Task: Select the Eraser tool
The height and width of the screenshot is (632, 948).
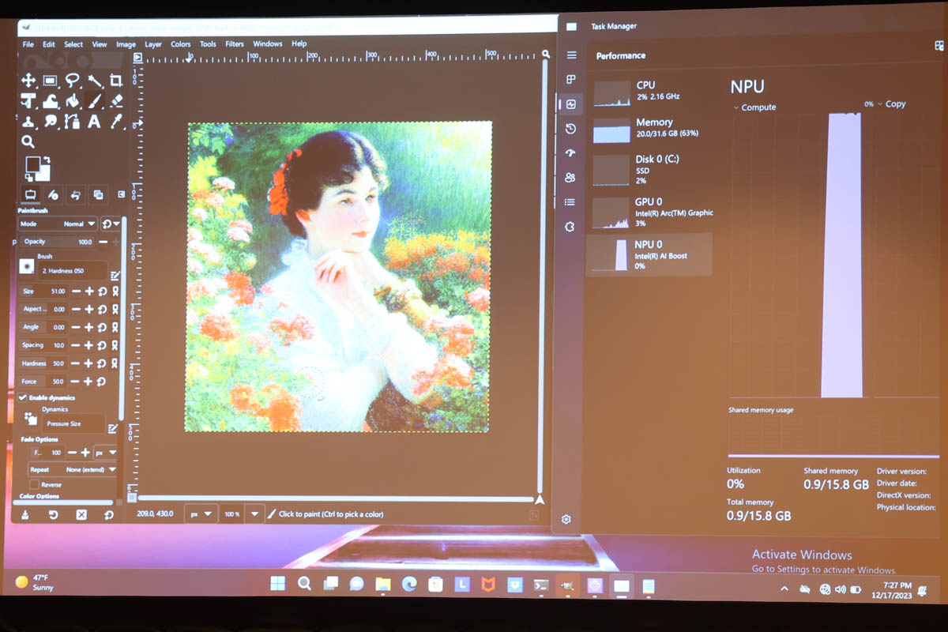Action: tap(117, 100)
